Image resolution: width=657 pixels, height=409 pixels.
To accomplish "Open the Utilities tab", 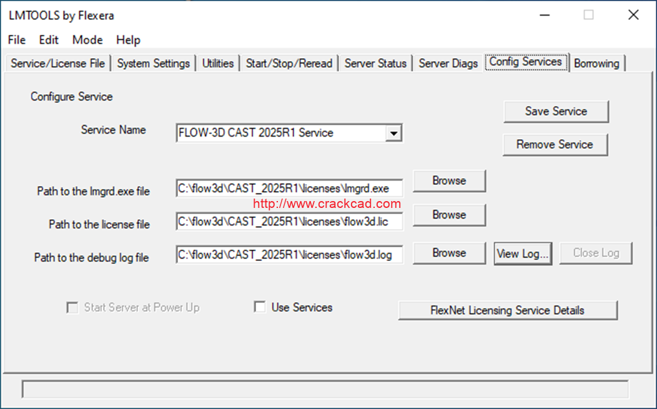I will tap(218, 64).
